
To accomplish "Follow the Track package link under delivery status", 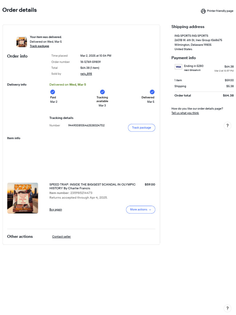I will tap(39, 46).
